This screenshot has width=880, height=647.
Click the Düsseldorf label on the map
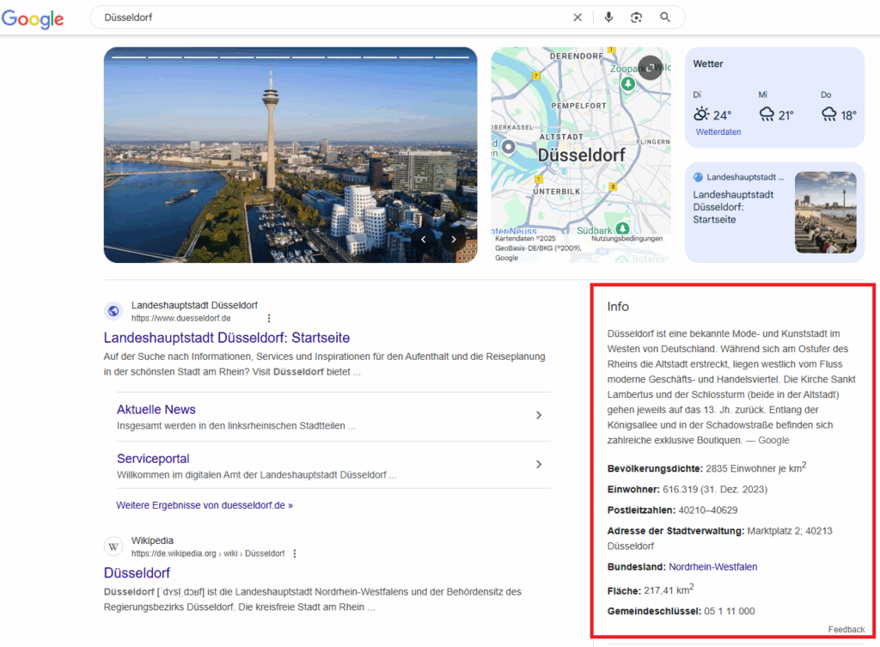(582, 155)
